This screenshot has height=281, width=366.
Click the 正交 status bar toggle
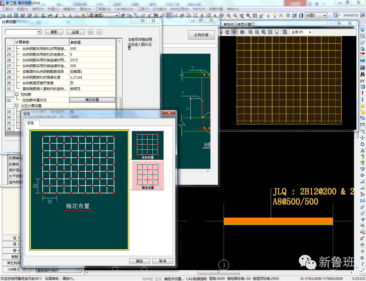(x=158, y=279)
